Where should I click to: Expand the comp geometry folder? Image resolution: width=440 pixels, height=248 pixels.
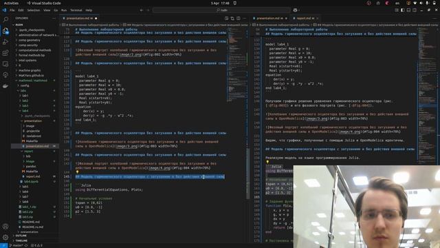click(30, 40)
